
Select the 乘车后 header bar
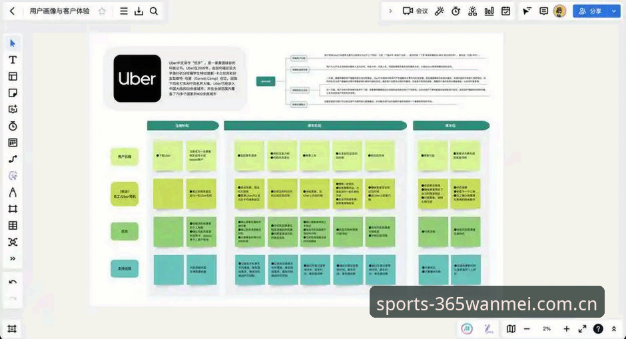coord(451,125)
